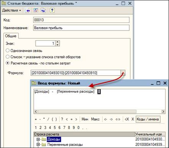The height and width of the screenshot is (148, 169).
Task: Click the identifier 2010080410493... of Доходы
Action: pos(150,139)
